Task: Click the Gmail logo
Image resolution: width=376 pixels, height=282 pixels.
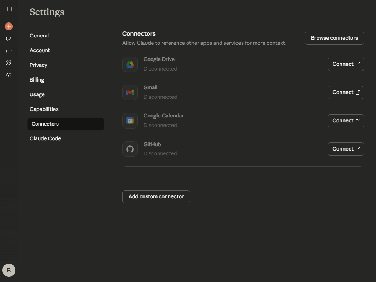Action: [x=130, y=92]
